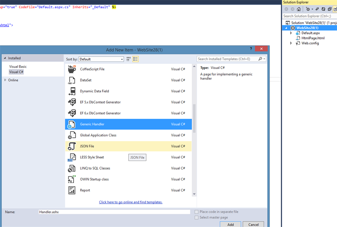This screenshot has height=227, width=337.
Task: Click the OWIN Startup class icon
Action: point(72,179)
